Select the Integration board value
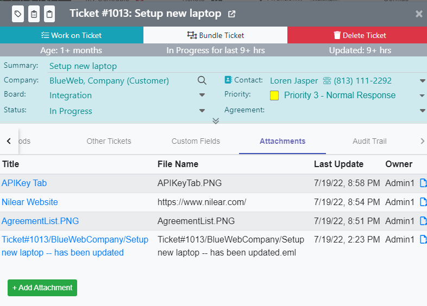 (x=71, y=95)
